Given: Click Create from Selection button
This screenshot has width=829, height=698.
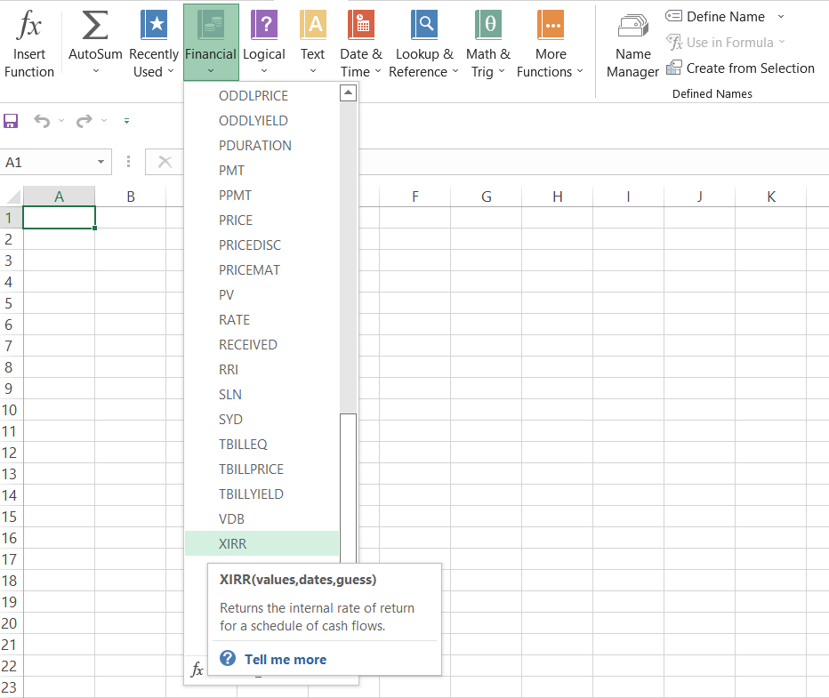Looking at the screenshot, I should pos(750,68).
